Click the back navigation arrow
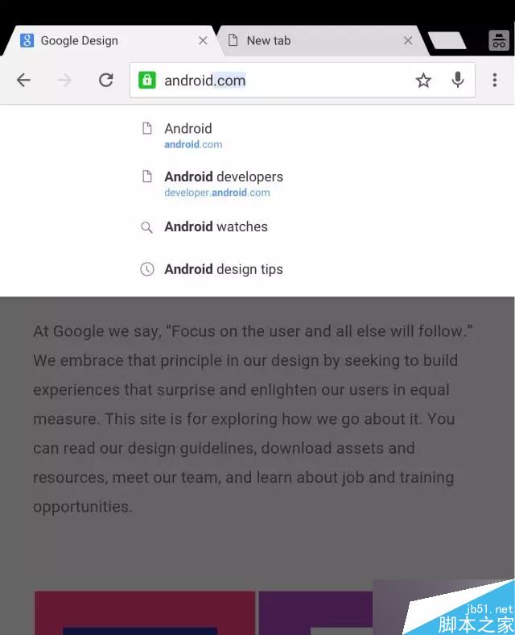Screen dimensions: 515x635 23,80
